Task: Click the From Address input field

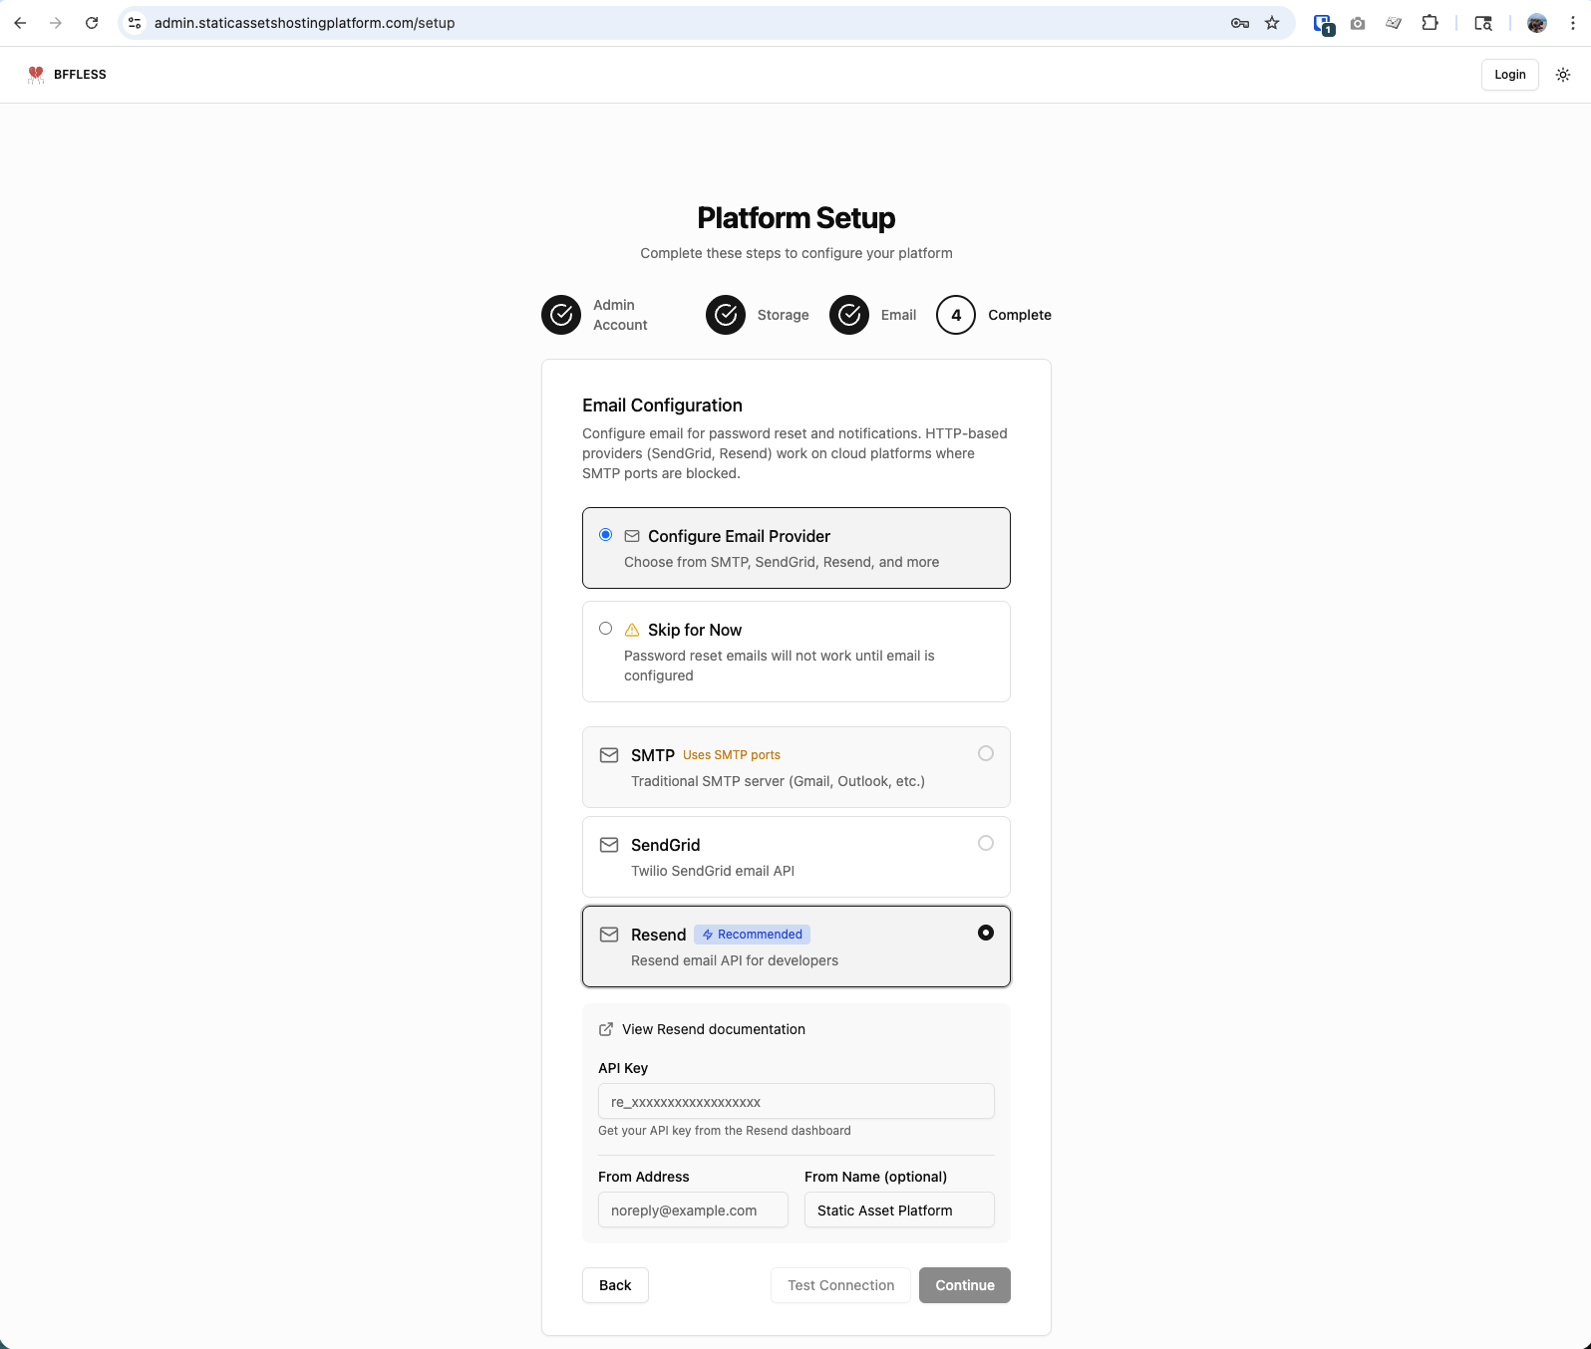Action: [693, 1211]
